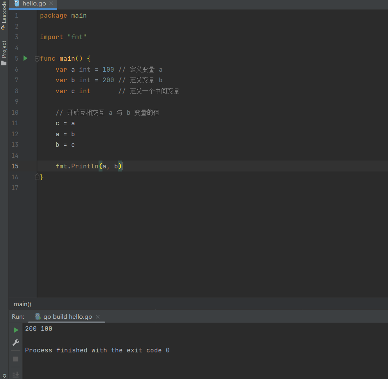Click the value 200 on line 7
Screen dimensions: 388x379
click(x=108, y=80)
